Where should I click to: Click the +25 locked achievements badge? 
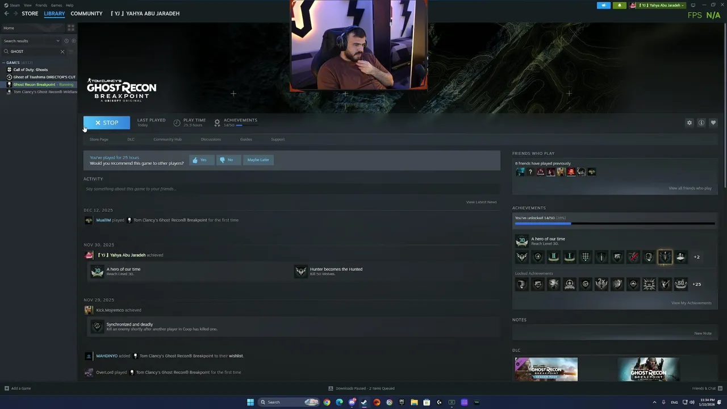click(697, 284)
